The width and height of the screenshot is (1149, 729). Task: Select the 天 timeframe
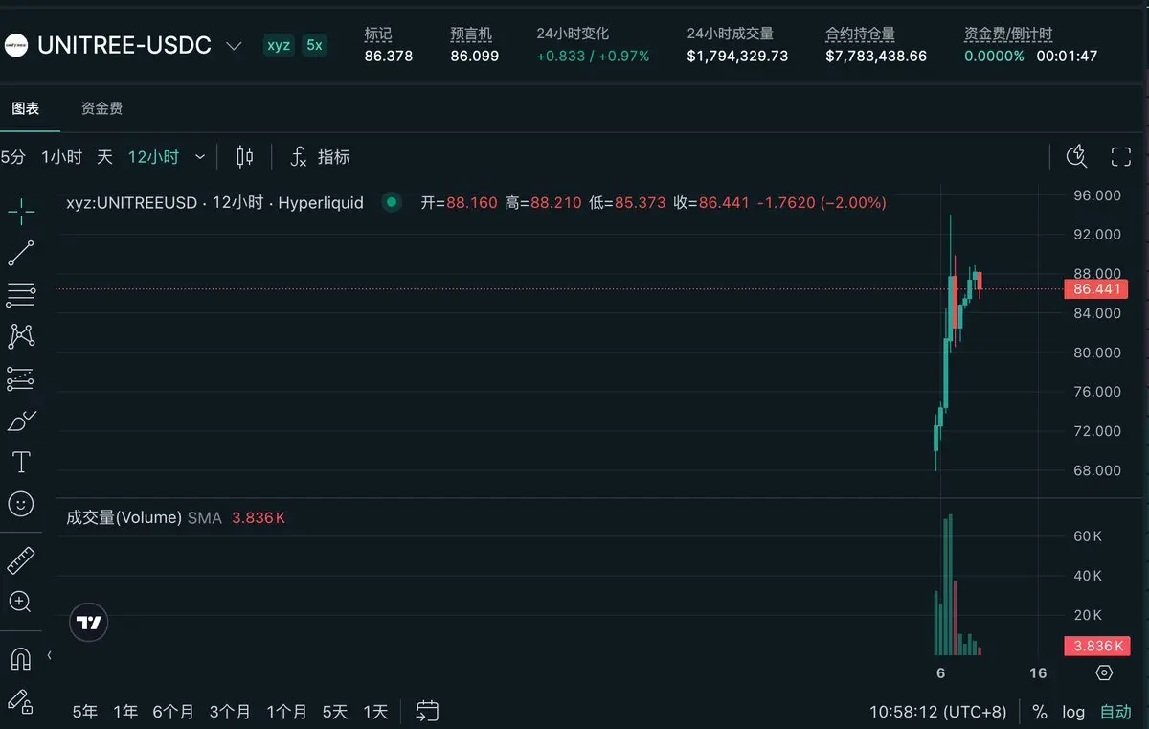point(104,157)
